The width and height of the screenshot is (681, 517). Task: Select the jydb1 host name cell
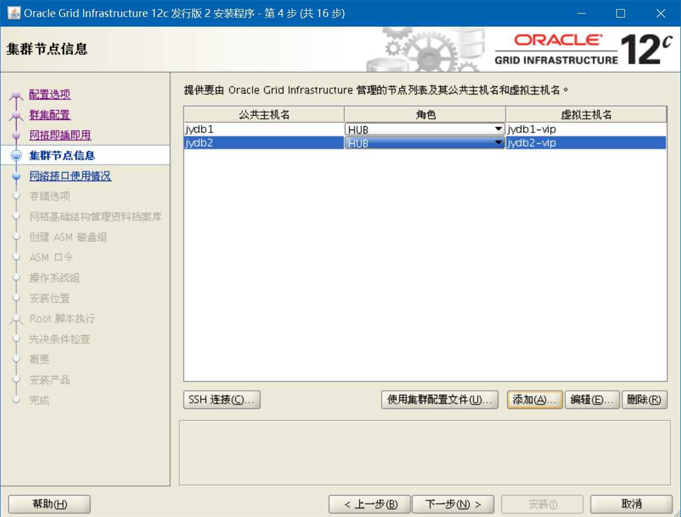(x=264, y=129)
